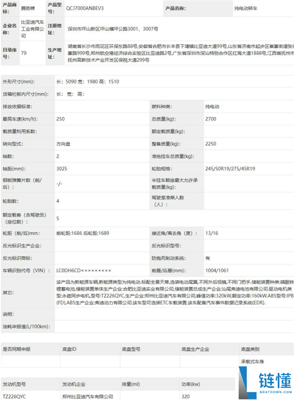This screenshot has height=400, width=294.
Task: Select rated passengers value 5
Action: tap(58, 219)
